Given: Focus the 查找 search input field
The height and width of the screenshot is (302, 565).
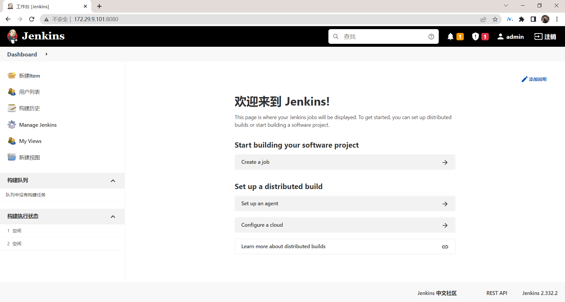Looking at the screenshot, I should tap(383, 36).
